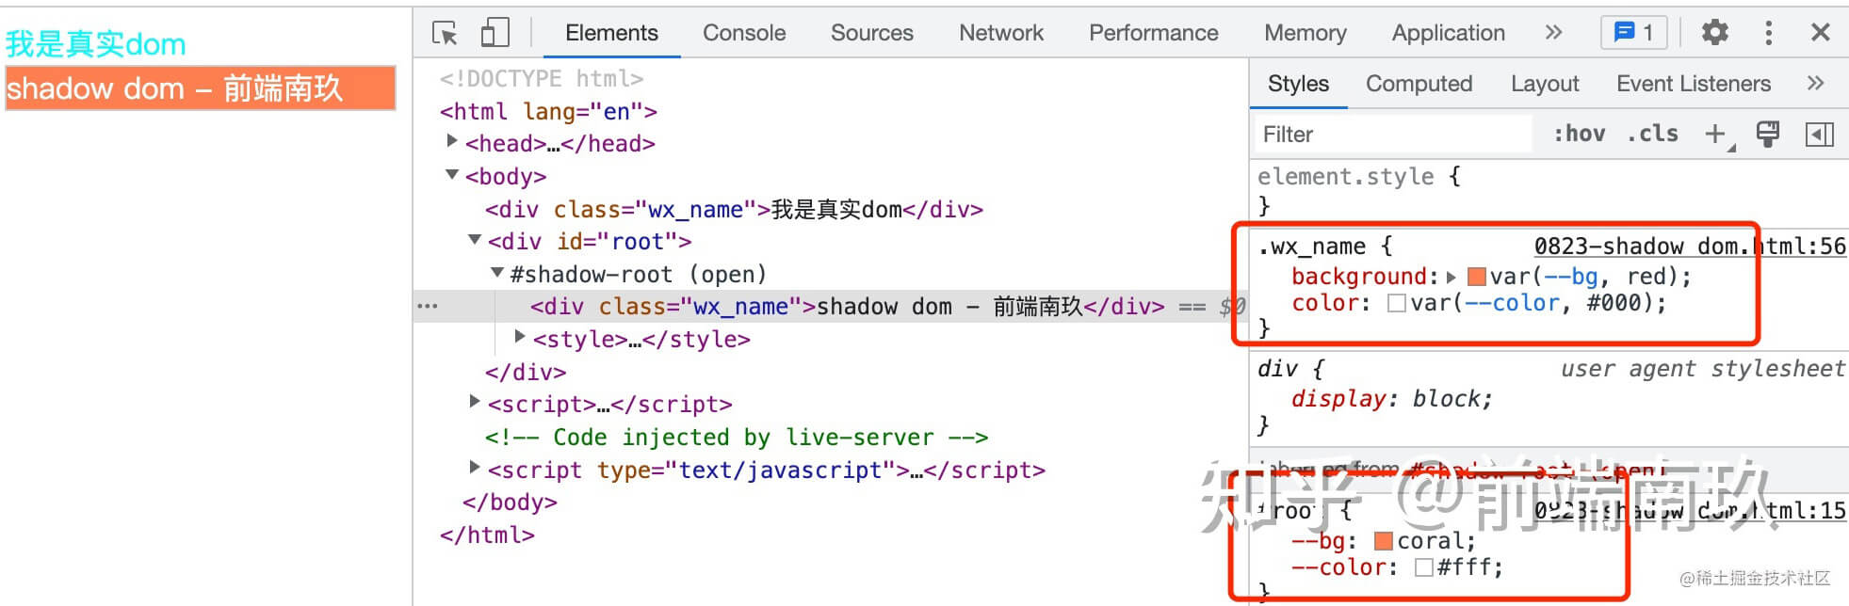Select the live-server injected comment node

point(737,438)
